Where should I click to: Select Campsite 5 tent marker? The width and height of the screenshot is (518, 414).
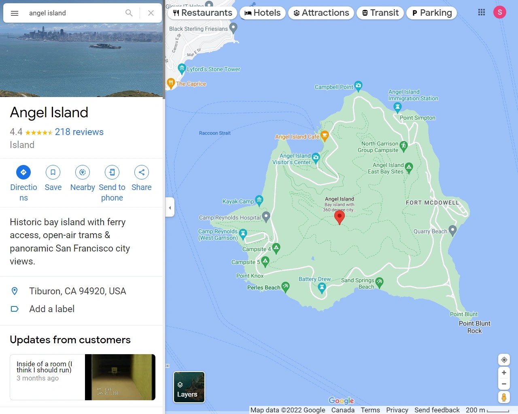[265, 261]
